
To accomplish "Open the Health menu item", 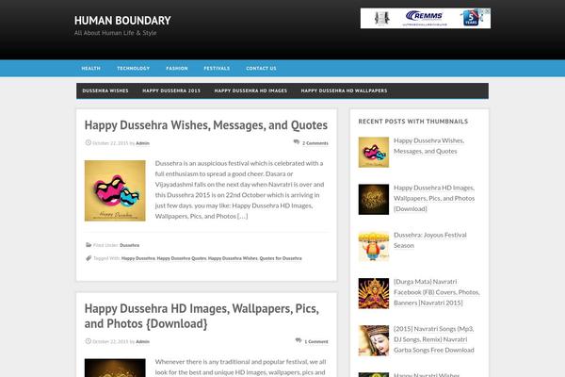I will pos(90,68).
